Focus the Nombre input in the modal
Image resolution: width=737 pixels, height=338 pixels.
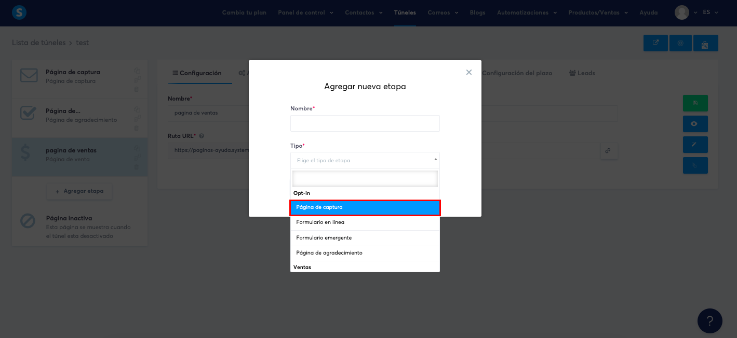365,123
